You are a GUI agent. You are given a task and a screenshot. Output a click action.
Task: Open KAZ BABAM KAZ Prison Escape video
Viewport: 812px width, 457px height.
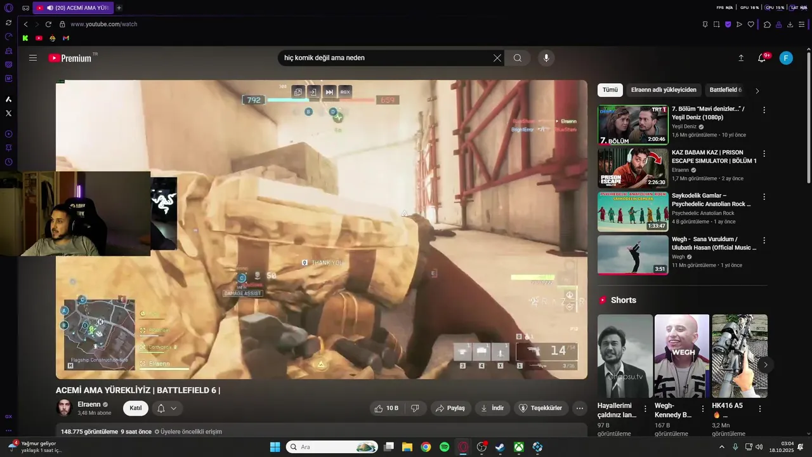[x=632, y=168]
